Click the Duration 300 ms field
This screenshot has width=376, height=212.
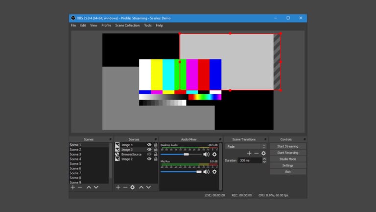[x=250, y=160]
